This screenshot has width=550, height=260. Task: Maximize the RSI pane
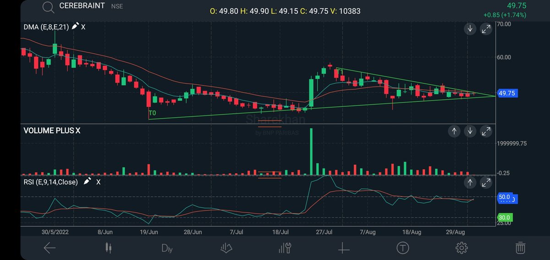486,183
